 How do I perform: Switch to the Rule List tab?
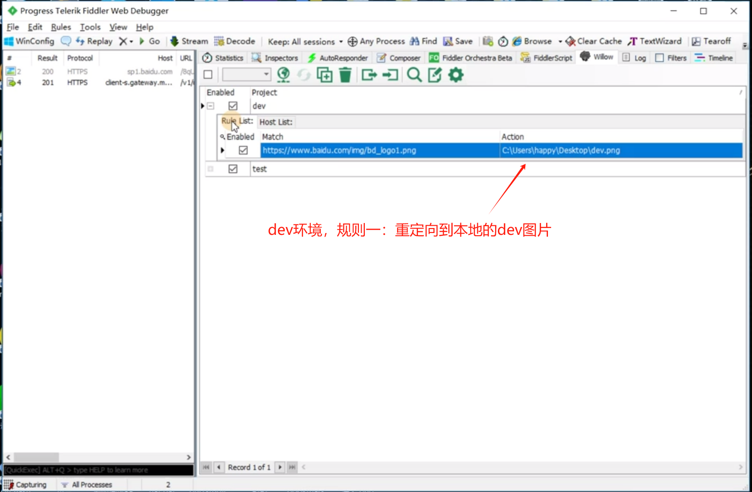pyautogui.click(x=237, y=121)
